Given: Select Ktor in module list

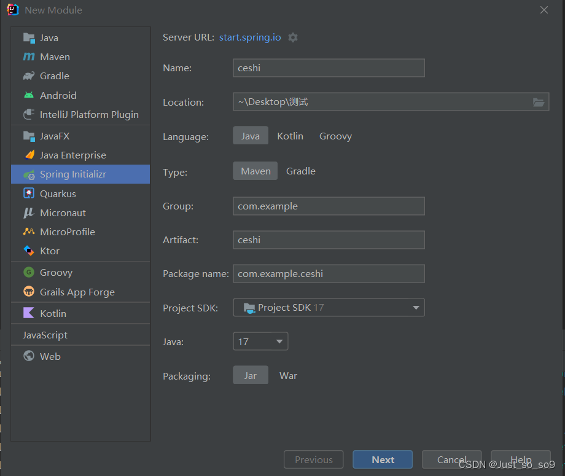Looking at the screenshot, I should click(x=80, y=251).
